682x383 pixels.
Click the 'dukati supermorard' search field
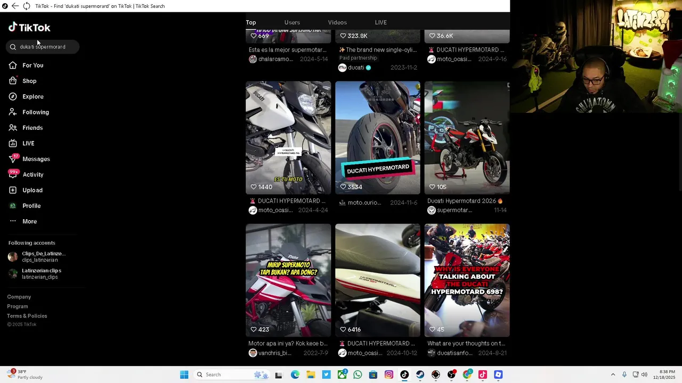[43, 47]
